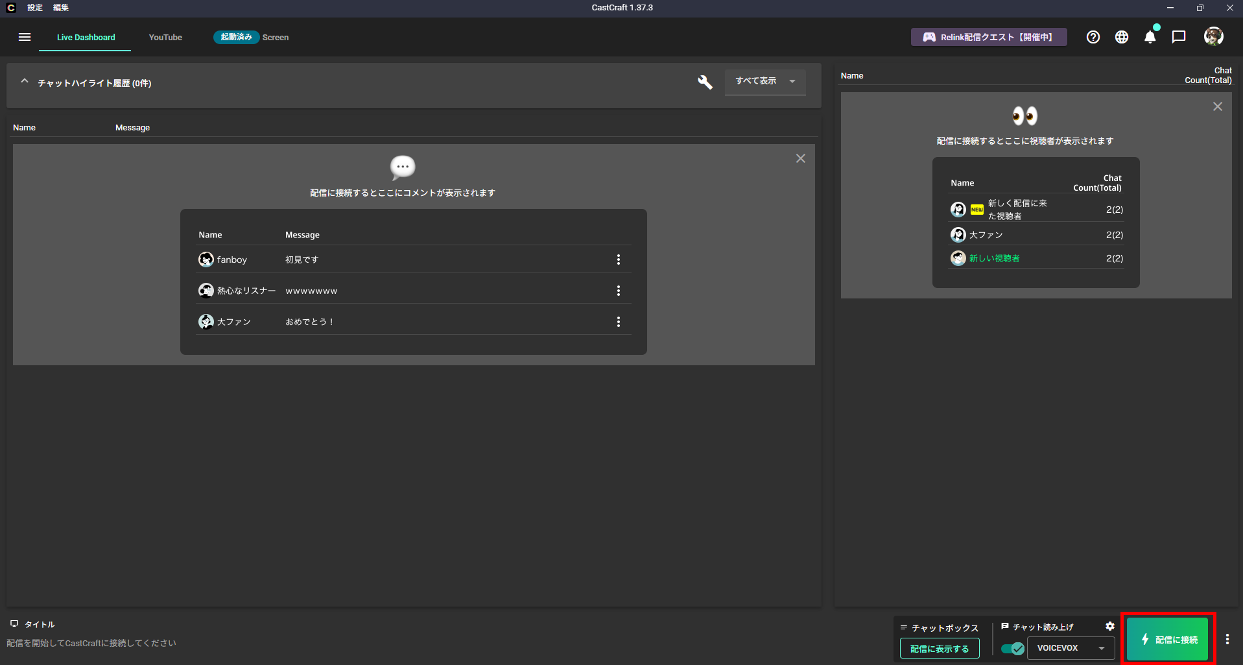Click the 配信に表示する button
1243x665 pixels.
(x=940, y=648)
